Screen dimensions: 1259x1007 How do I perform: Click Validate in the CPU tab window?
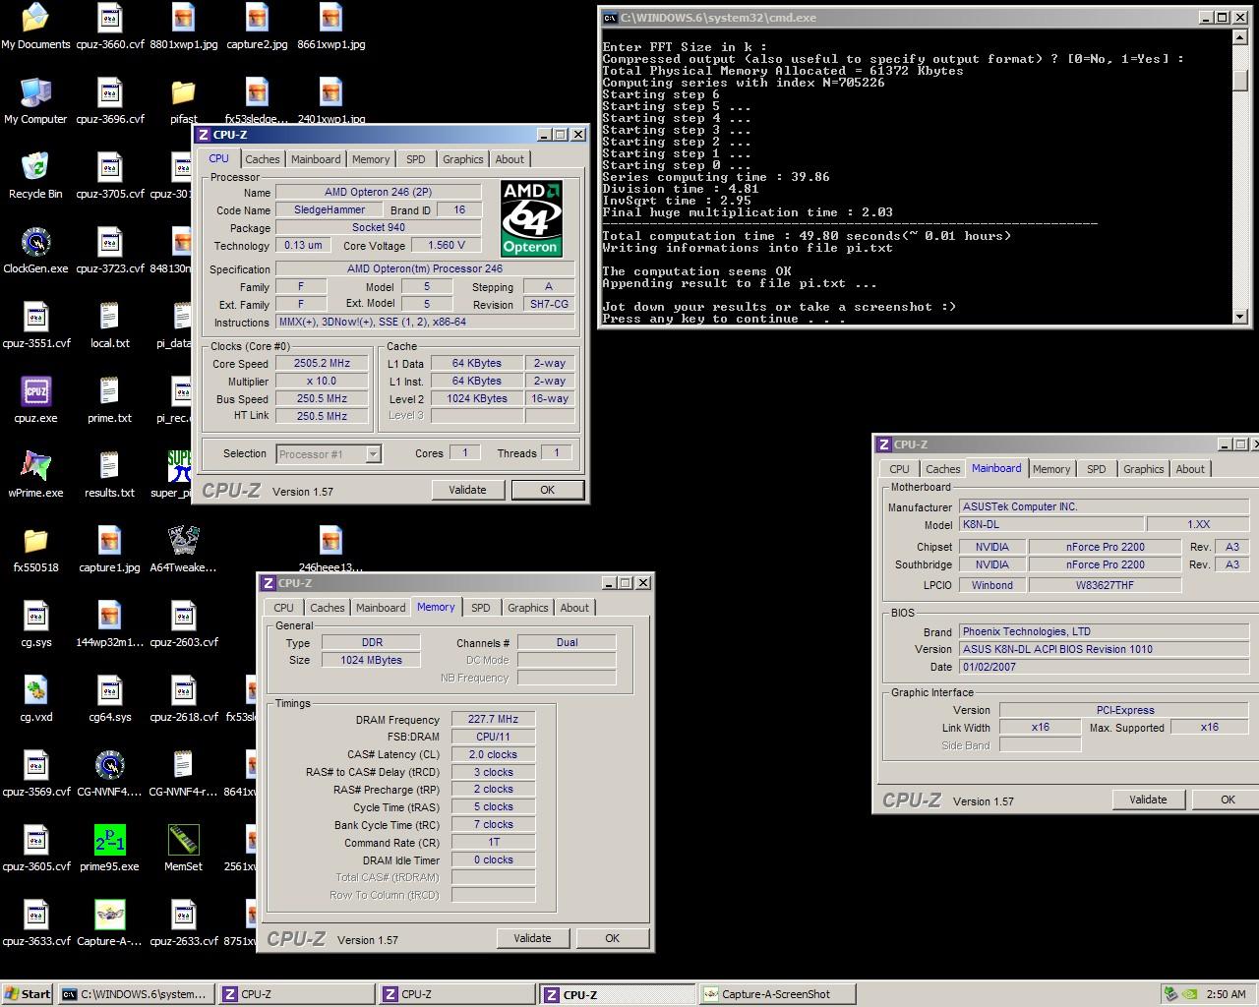point(467,490)
